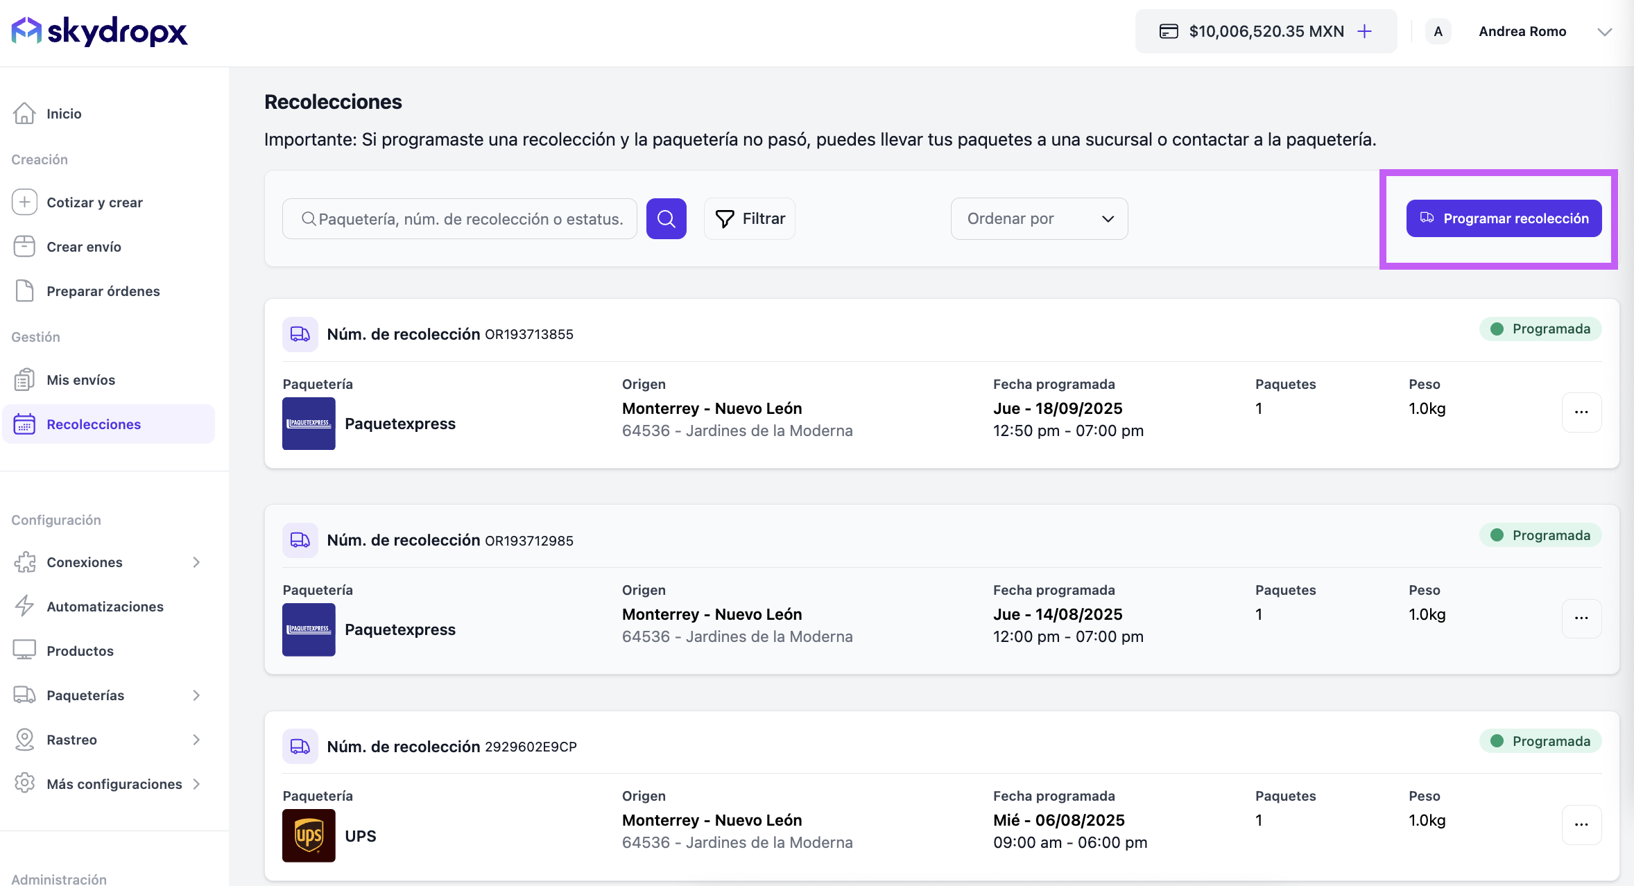Open the Cotizar y crear page
The height and width of the screenshot is (886, 1634).
click(94, 202)
